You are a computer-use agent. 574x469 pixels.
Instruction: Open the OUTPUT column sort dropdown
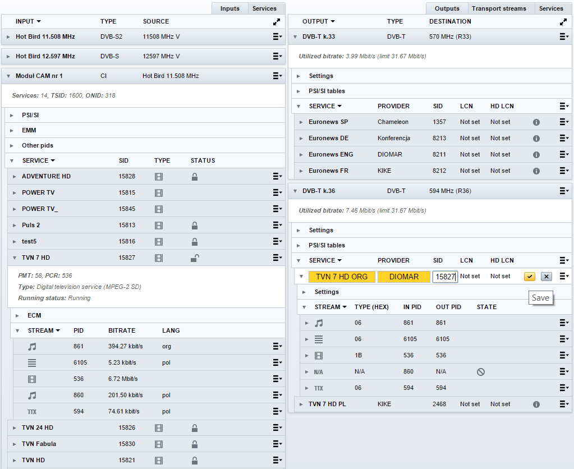333,22
